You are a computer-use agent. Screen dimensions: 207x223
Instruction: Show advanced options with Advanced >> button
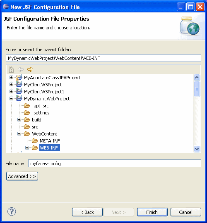click(22, 176)
